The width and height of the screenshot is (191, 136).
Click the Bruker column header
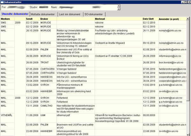48,19
